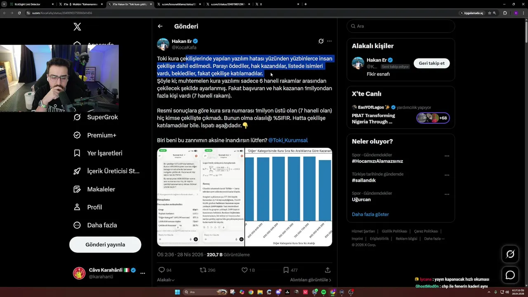Image resolution: width=528 pixels, height=297 pixels.
Task: Bookmark the post showing 477 saves
Action: coord(290,270)
